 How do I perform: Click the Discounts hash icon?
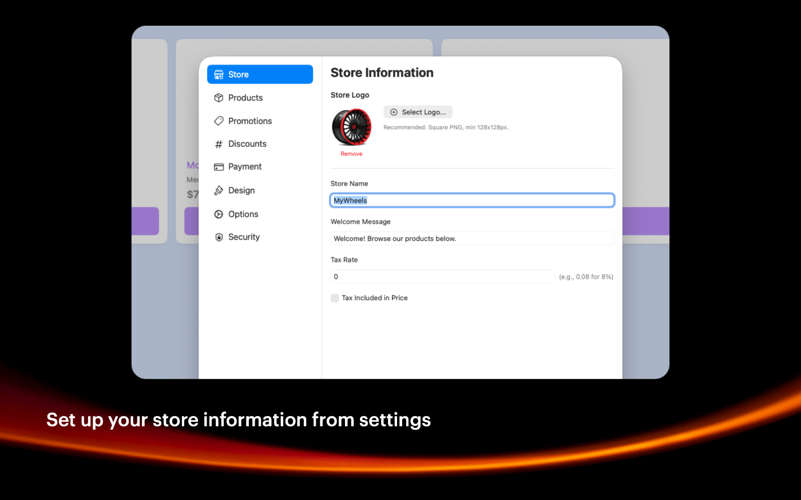click(x=219, y=144)
